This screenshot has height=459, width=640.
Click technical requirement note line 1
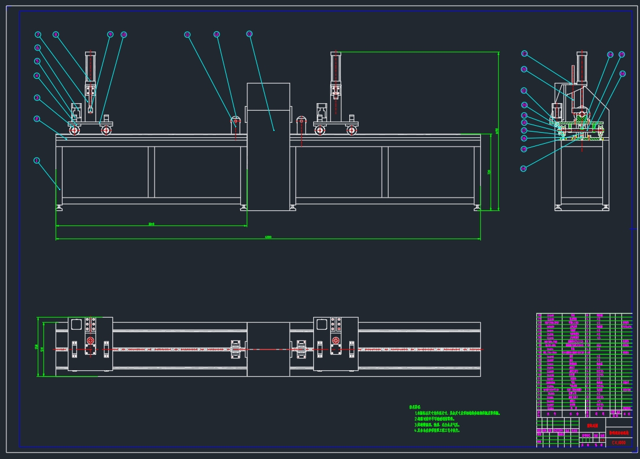[x=457, y=413]
